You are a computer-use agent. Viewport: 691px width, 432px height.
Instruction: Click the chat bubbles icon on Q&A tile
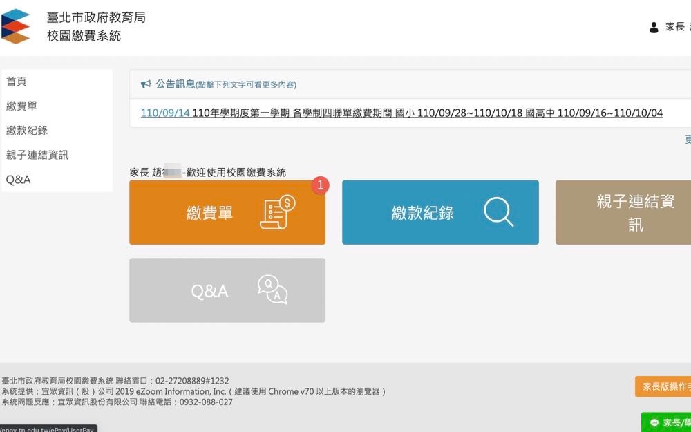(272, 290)
